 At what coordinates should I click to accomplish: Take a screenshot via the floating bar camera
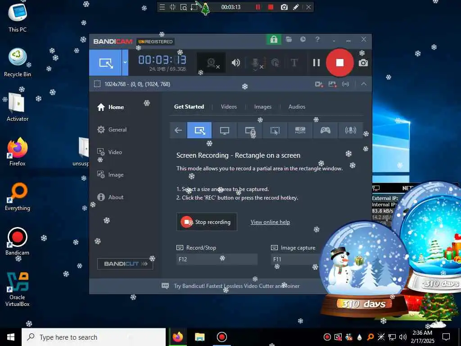tap(284, 7)
